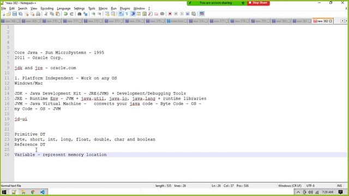
Task: Open the Macro menu
Action: pyautogui.click(x=103, y=9)
